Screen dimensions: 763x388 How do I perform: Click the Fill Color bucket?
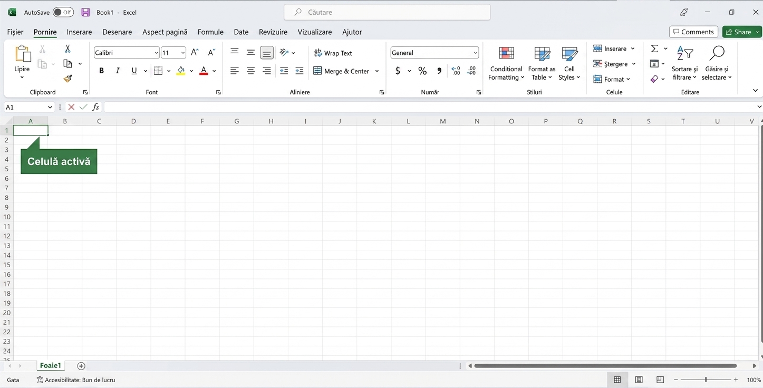point(181,71)
